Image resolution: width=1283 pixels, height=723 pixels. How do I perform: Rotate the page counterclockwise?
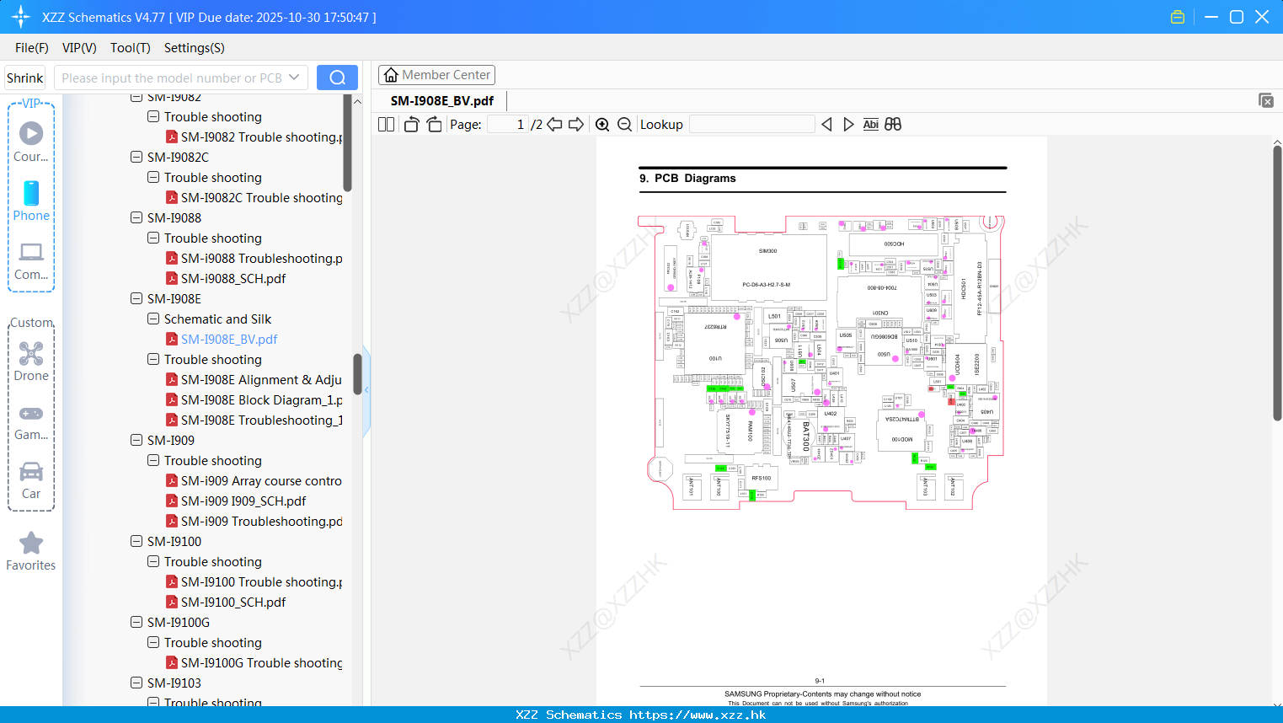pos(411,124)
